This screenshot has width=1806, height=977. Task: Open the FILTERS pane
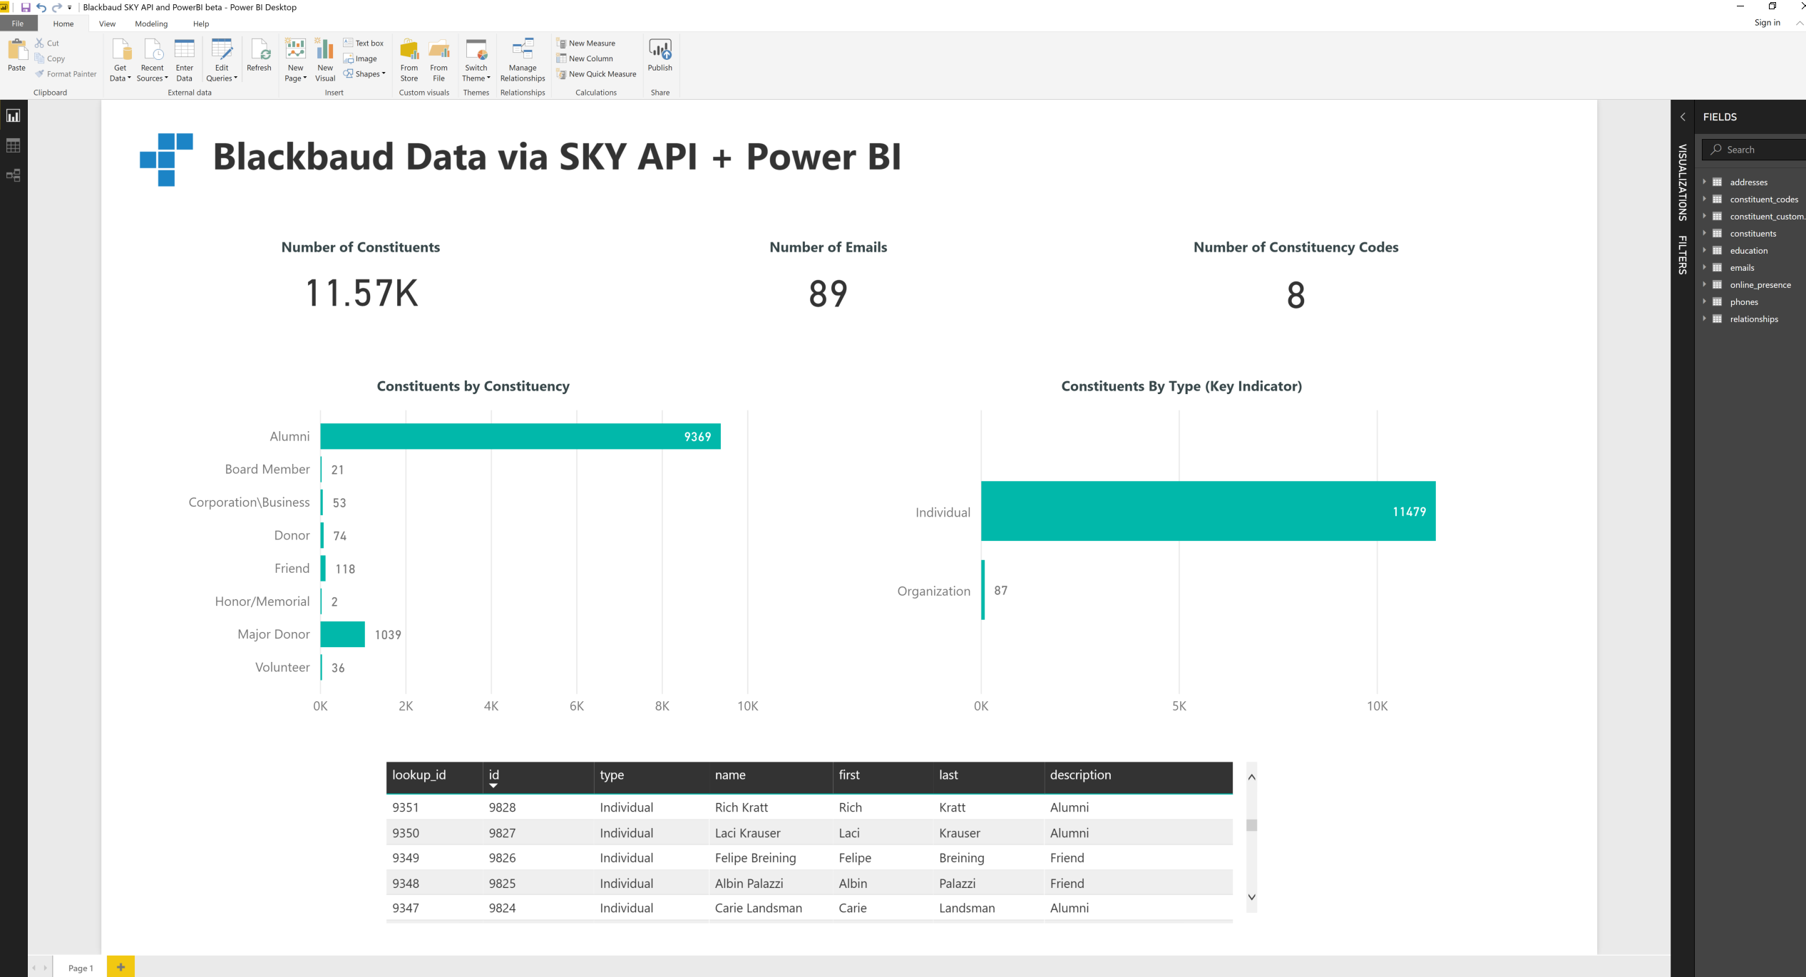click(x=1683, y=254)
